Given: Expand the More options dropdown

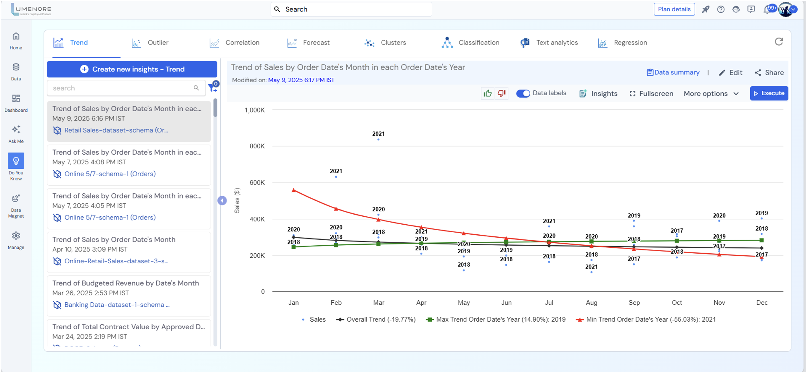Looking at the screenshot, I should (711, 94).
